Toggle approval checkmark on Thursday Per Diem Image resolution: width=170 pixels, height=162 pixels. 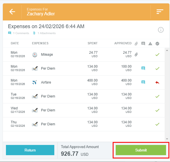[157, 124]
